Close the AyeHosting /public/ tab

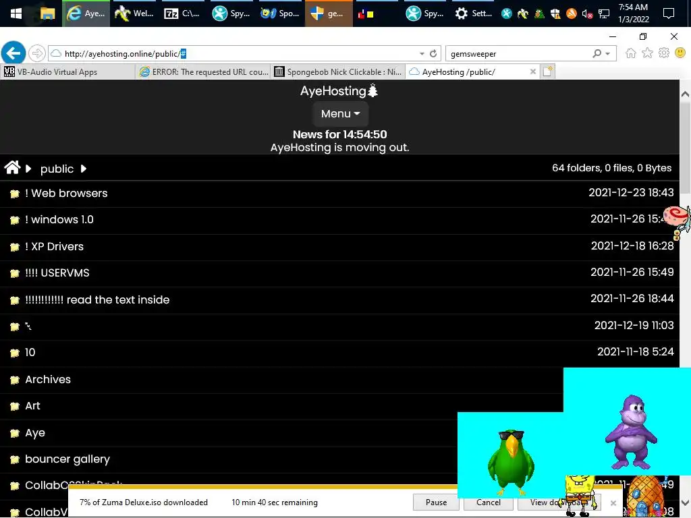pyautogui.click(x=533, y=71)
